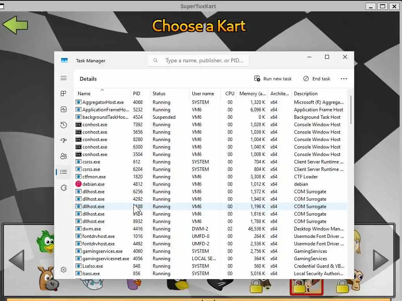The height and width of the screenshot is (301, 402).
Task: Click the SuperTuxKart title bar text
Action: 198,6
